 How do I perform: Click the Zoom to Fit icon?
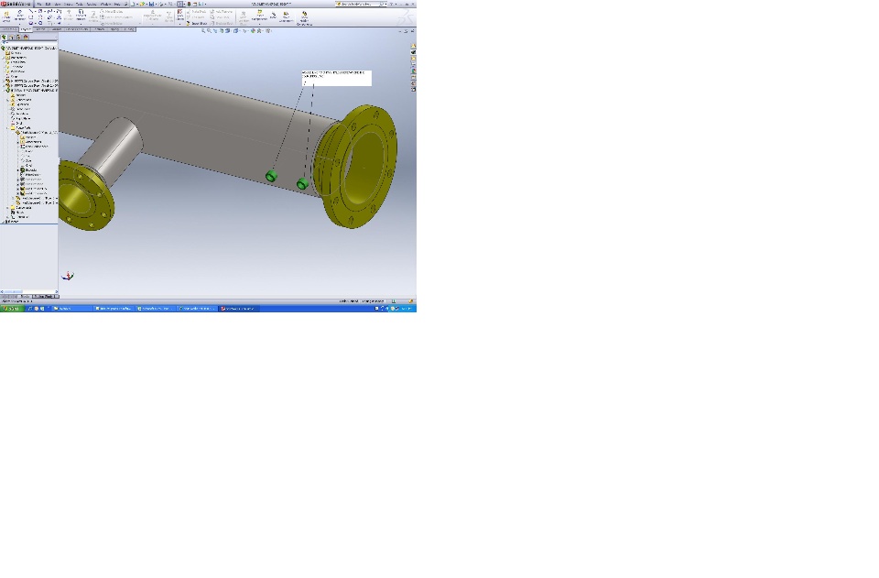point(203,31)
